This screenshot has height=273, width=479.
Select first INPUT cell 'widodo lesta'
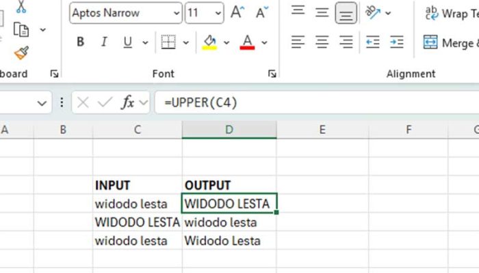tap(138, 203)
